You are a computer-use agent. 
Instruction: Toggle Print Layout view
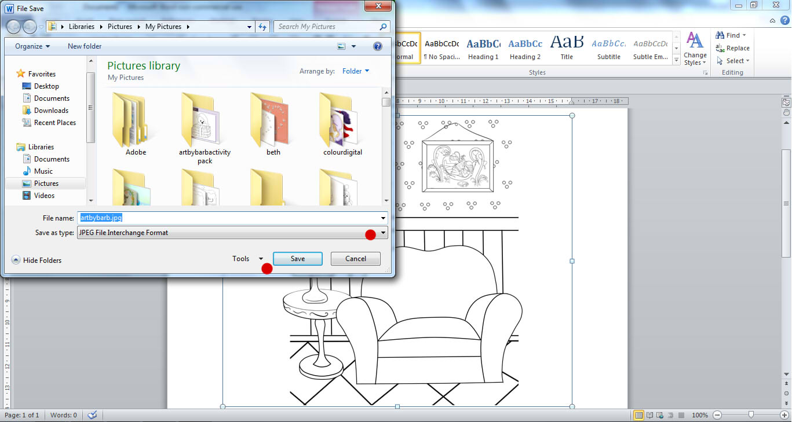(640, 415)
